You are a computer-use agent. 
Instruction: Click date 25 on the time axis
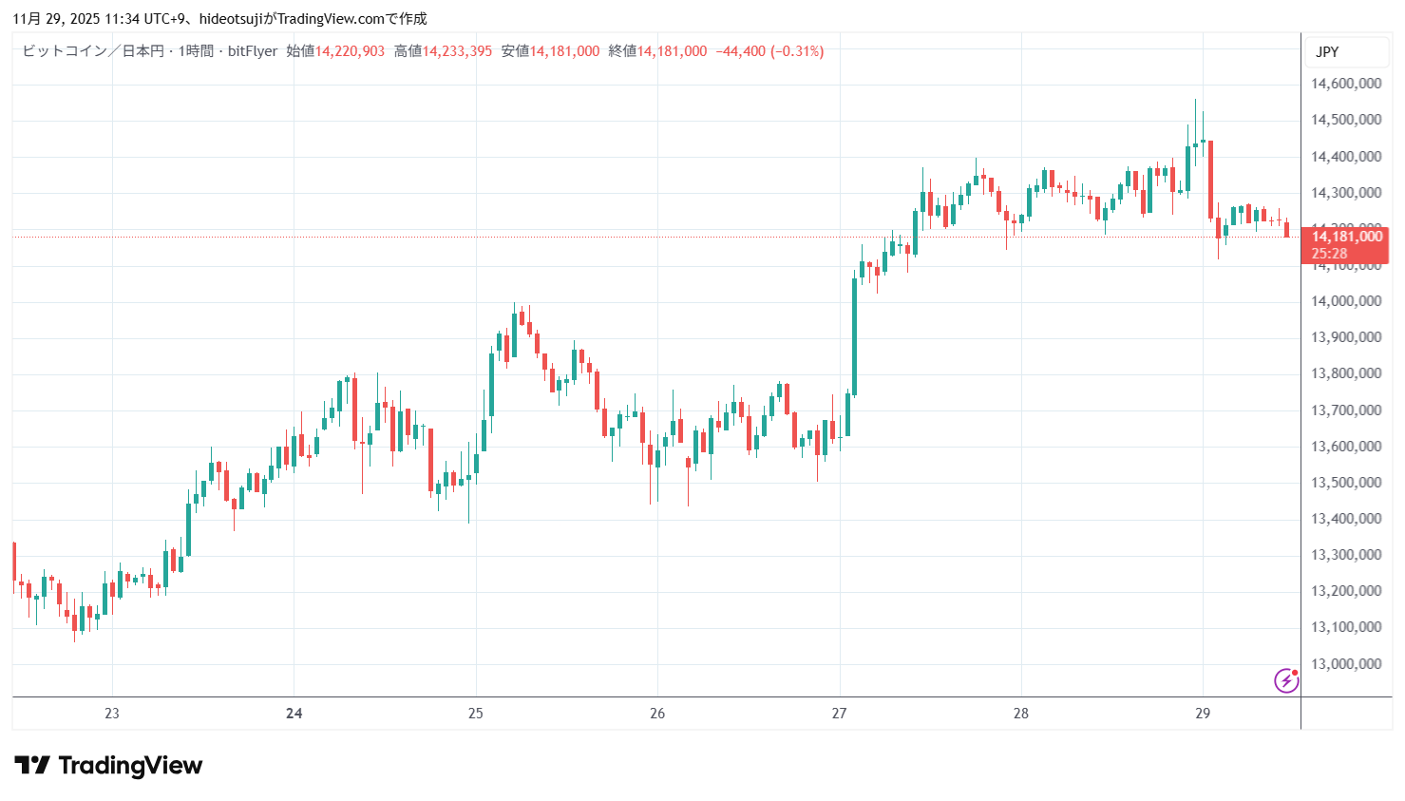476,714
